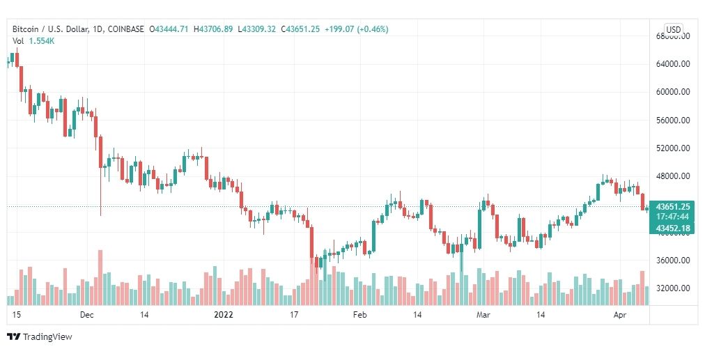Open the USD currency selector
Image resolution: width=705 pixels, height=349 pixels.
point(673,30)
